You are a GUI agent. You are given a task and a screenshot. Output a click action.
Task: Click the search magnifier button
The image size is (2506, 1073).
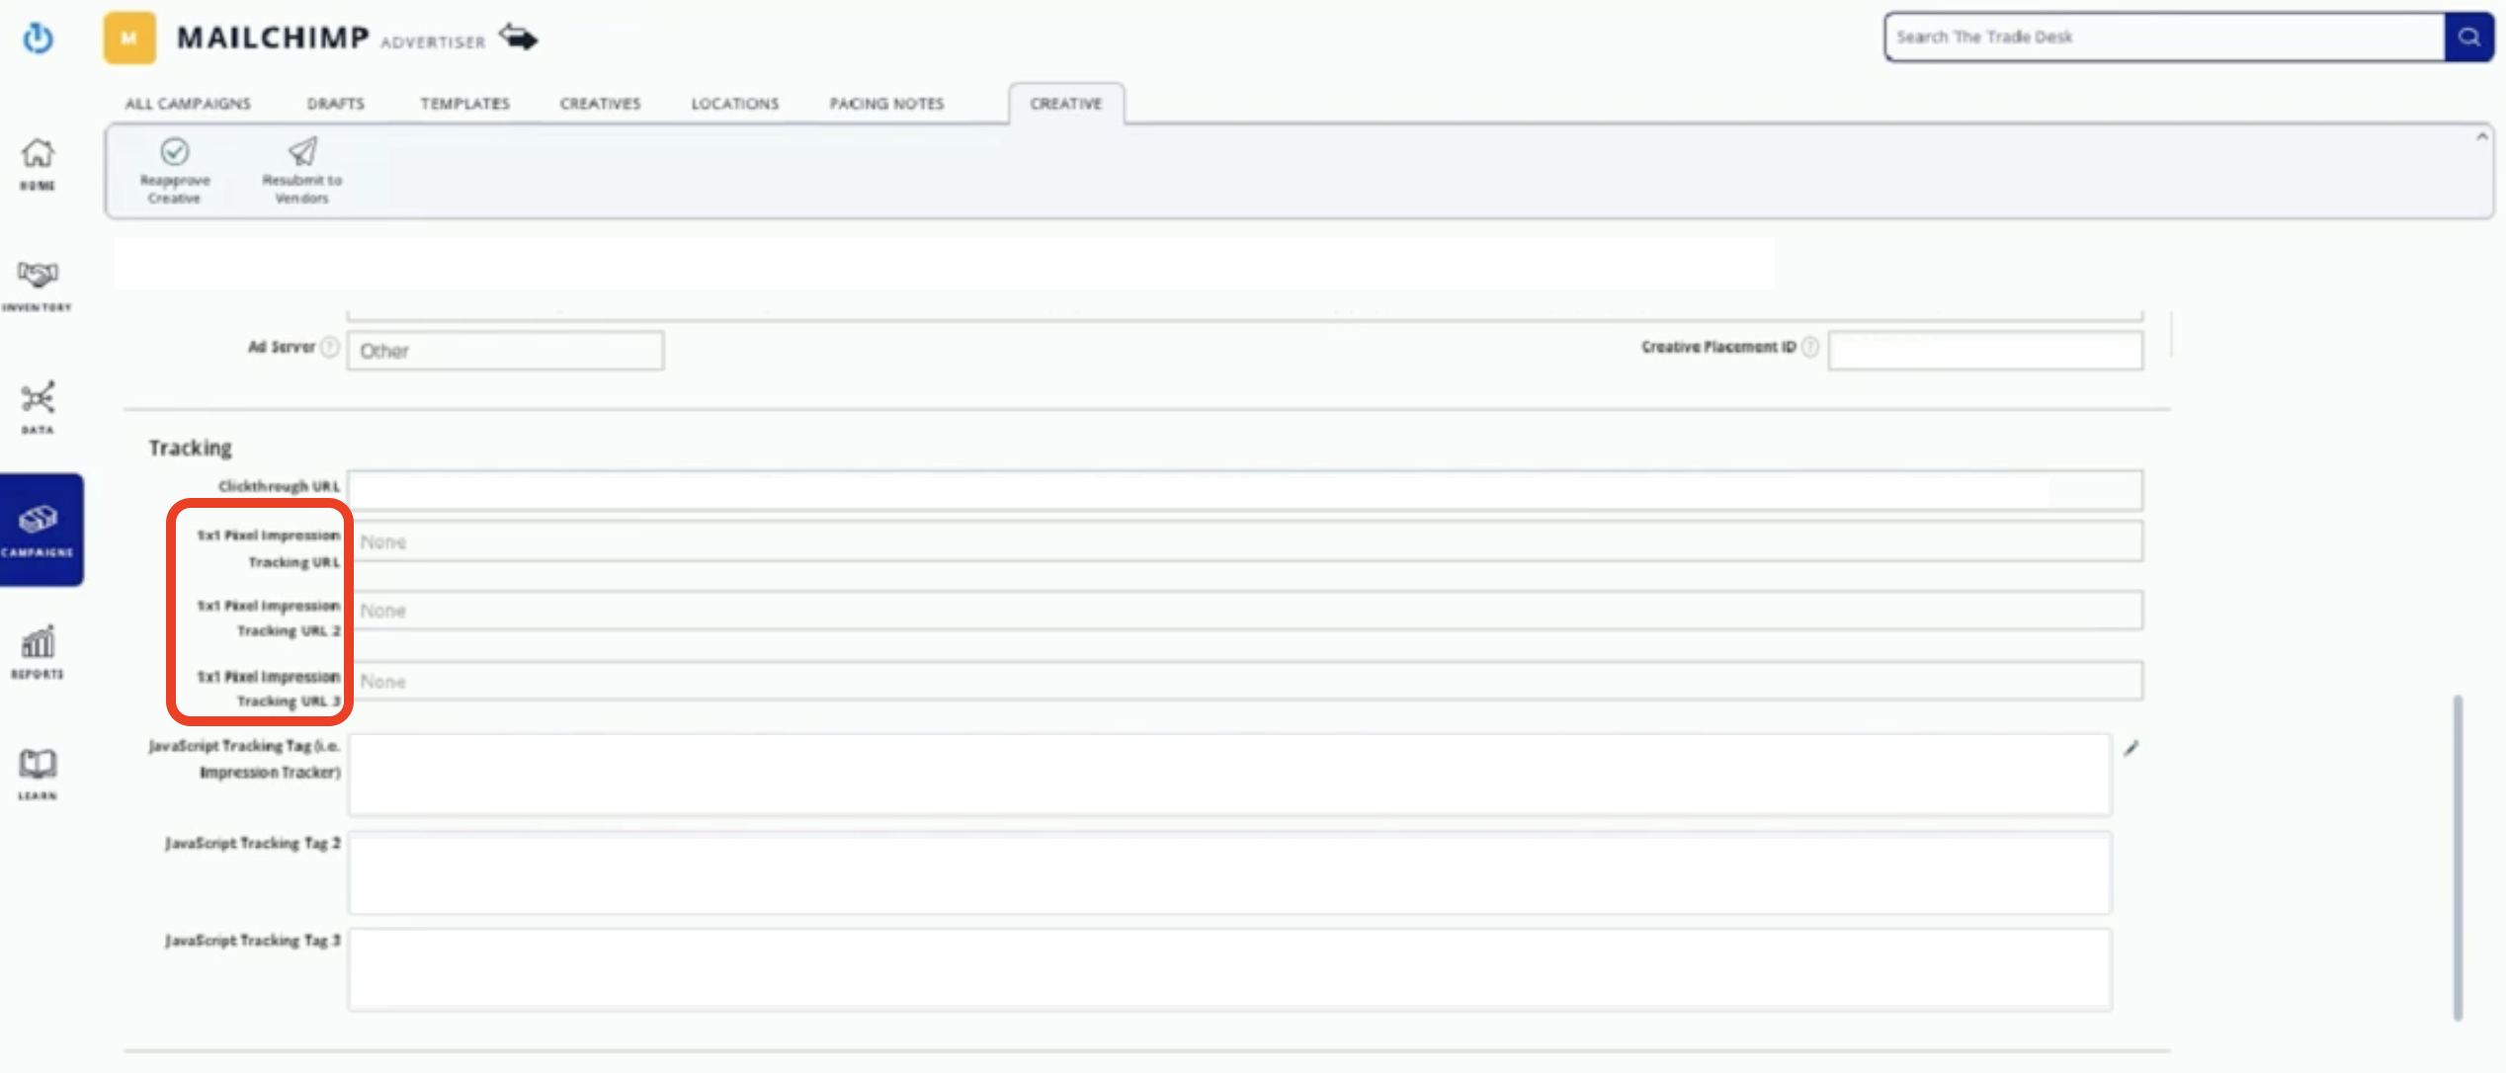[x=2468, y=37]
